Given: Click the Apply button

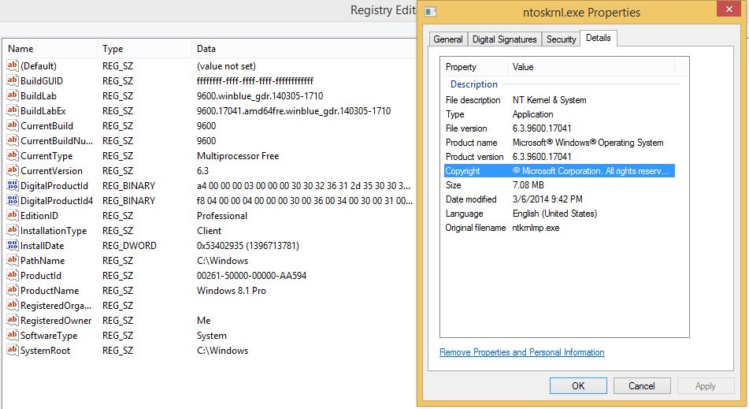Looking at the screenshot, I should point(706,385).
